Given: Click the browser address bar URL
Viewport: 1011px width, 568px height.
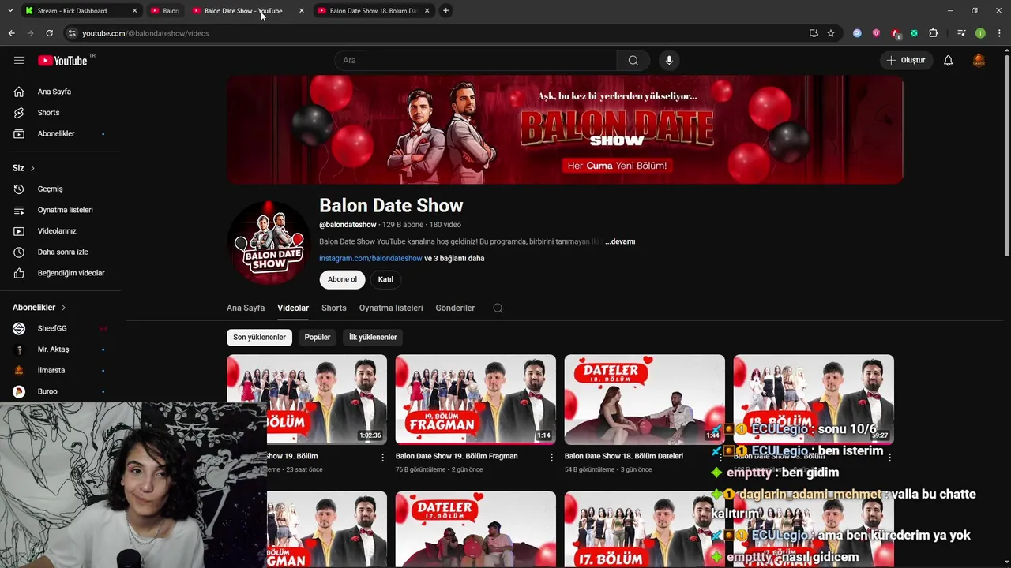Looking at the screenshot, I should point(145,33).
